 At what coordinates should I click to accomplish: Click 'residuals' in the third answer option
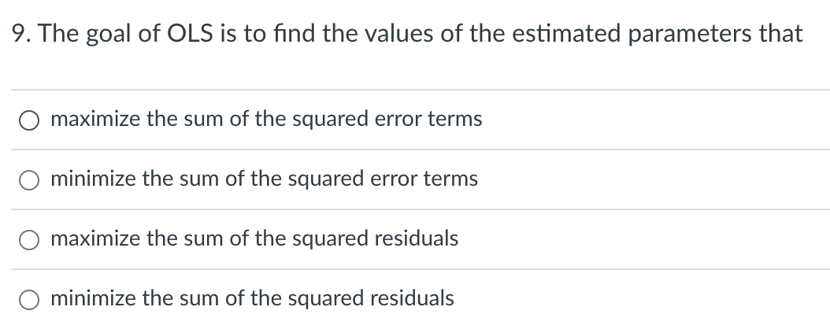point(417,238)
